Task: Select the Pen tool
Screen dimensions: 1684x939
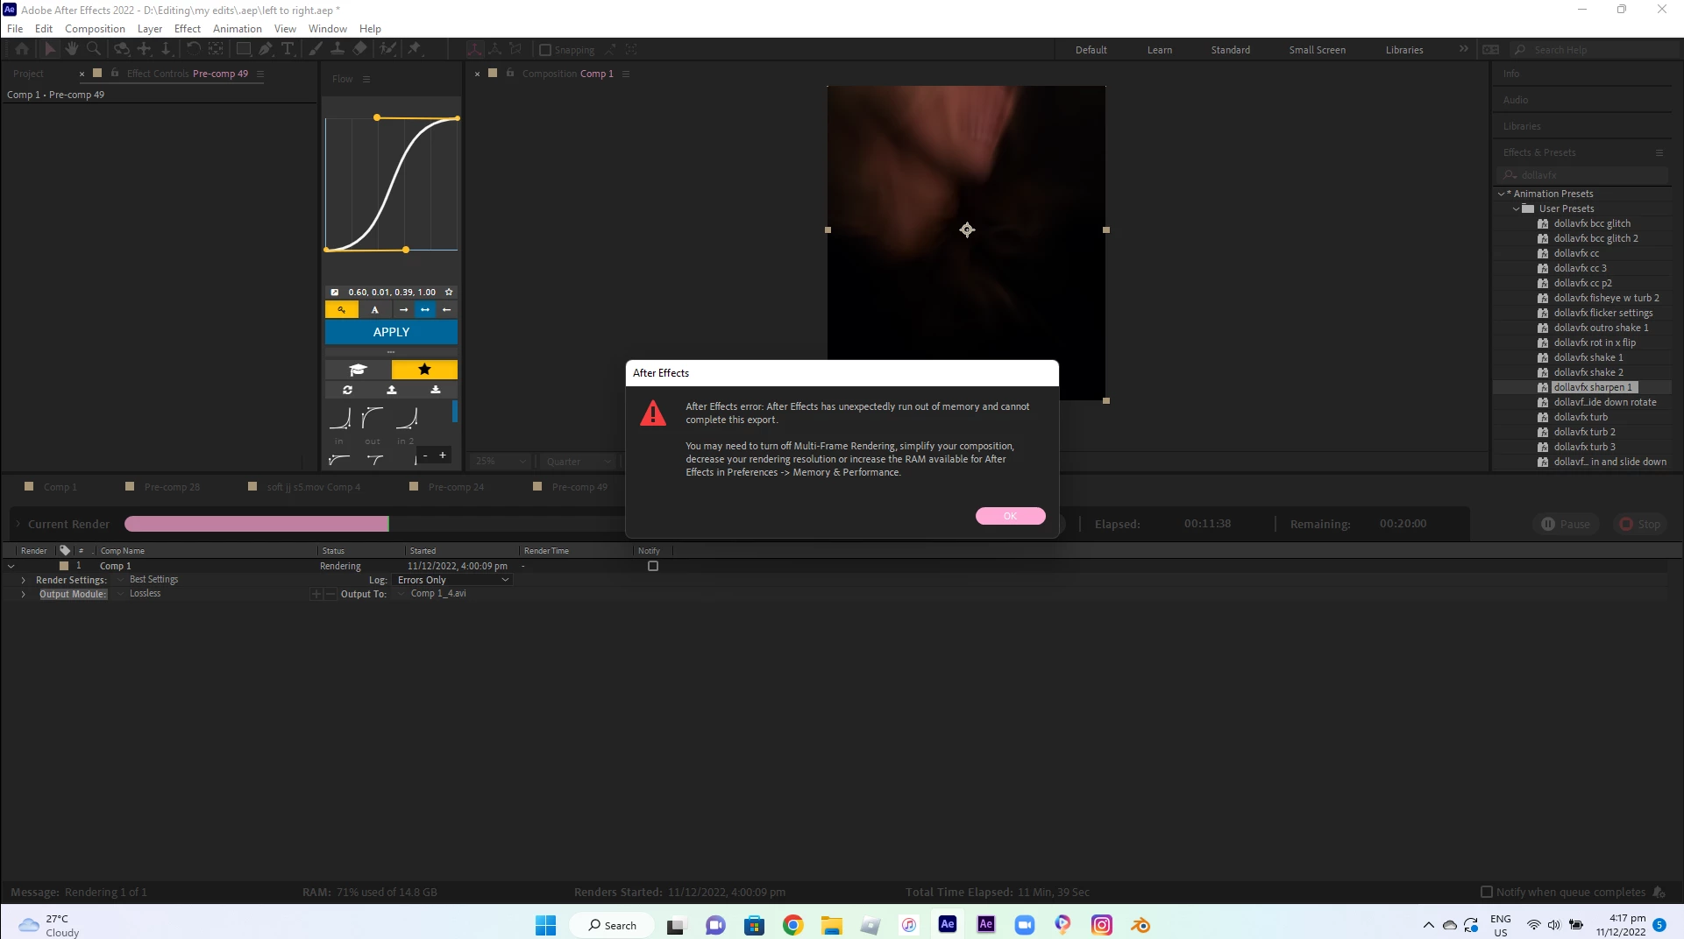Action: [266, 50]
